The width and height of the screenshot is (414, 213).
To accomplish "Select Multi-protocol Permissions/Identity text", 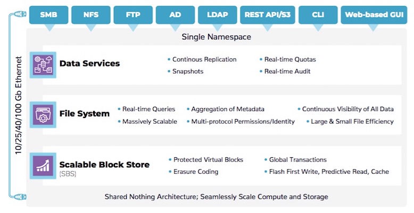I will 241,122.
